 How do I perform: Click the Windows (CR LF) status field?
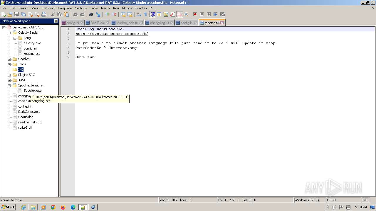[x=310, y=200]
